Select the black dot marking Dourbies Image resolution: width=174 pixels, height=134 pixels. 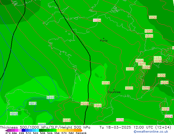pos(114,90)
